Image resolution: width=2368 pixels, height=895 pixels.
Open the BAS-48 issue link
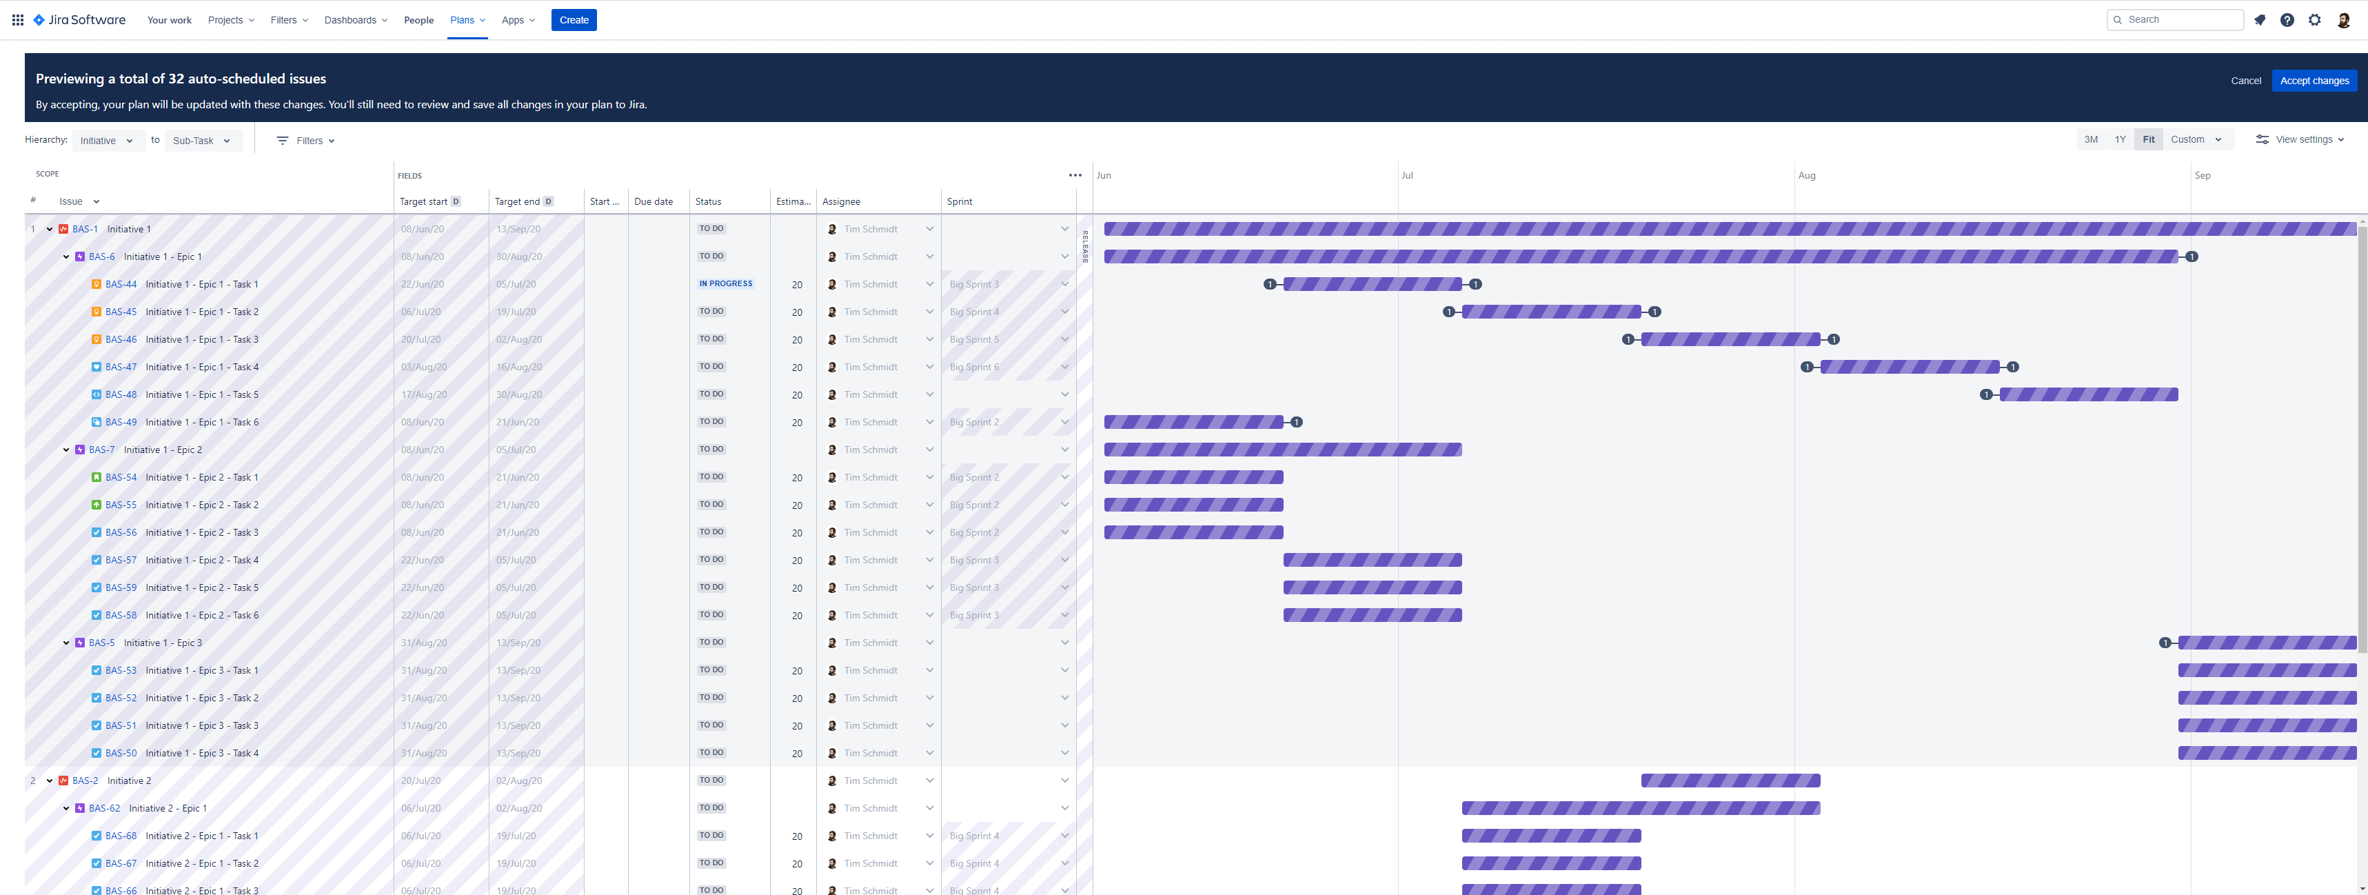click(121, 394)
